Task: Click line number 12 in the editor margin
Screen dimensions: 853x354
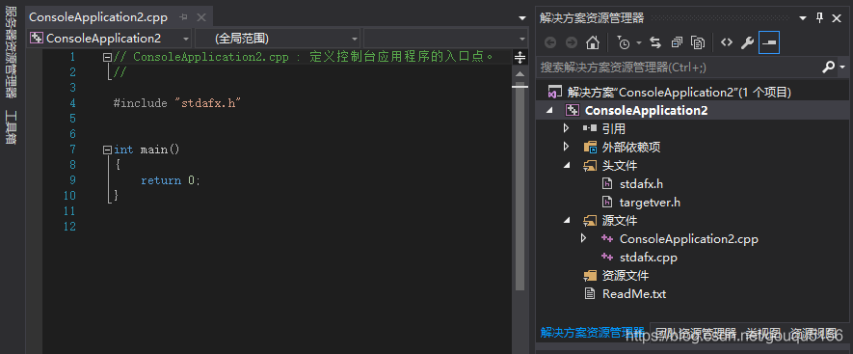Action: click(x=69, y=227)
